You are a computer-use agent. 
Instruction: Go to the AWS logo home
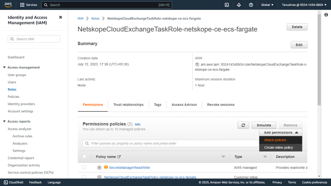coord(8,5)
